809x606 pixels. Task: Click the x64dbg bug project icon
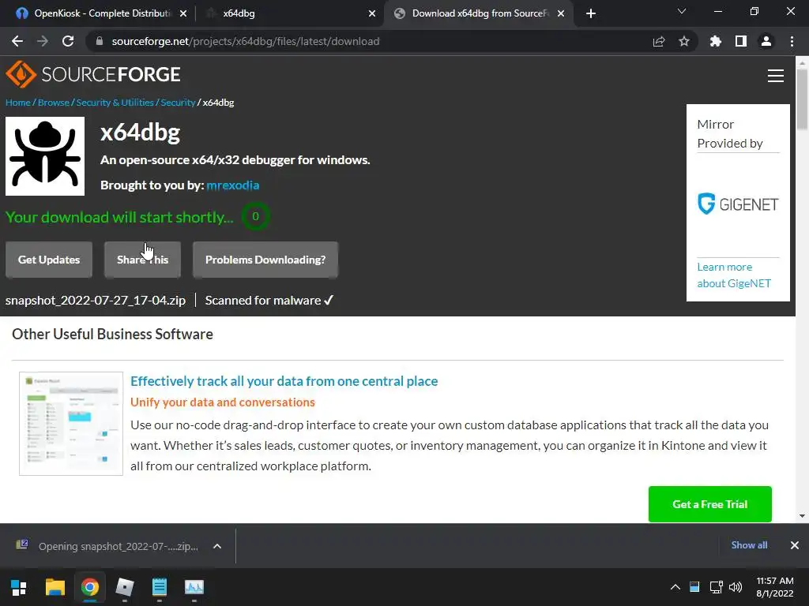(x=45, y=156)
